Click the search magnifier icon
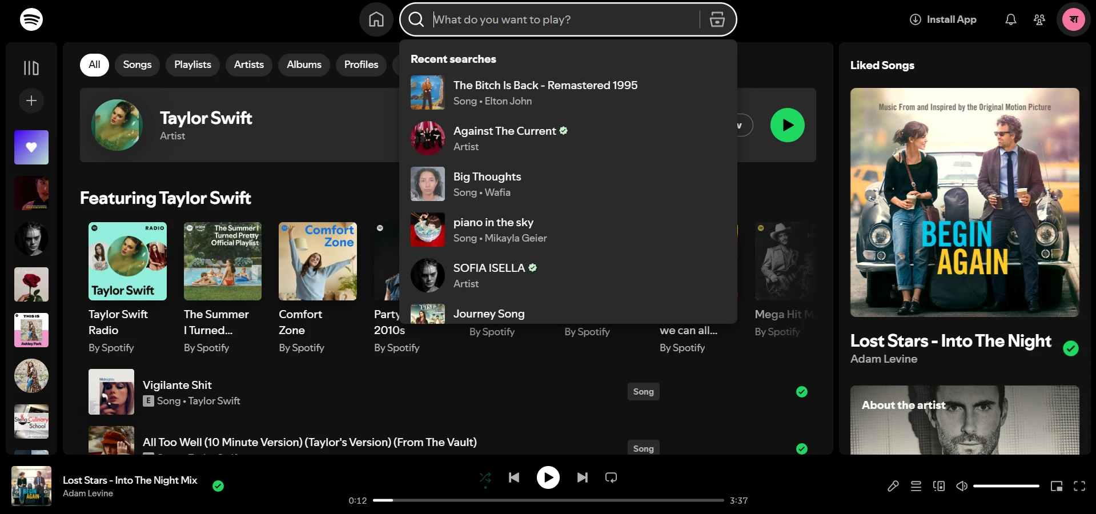The width and height of the screenshot is (1096, 514). click(416, 19)
